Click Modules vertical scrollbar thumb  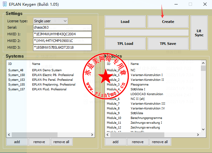(203, 68)
